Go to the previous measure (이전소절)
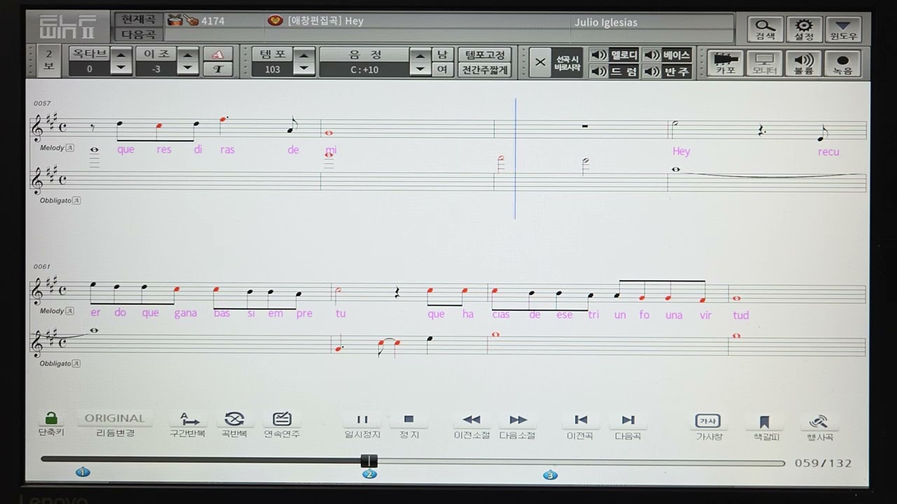 (x=472, y=425)
